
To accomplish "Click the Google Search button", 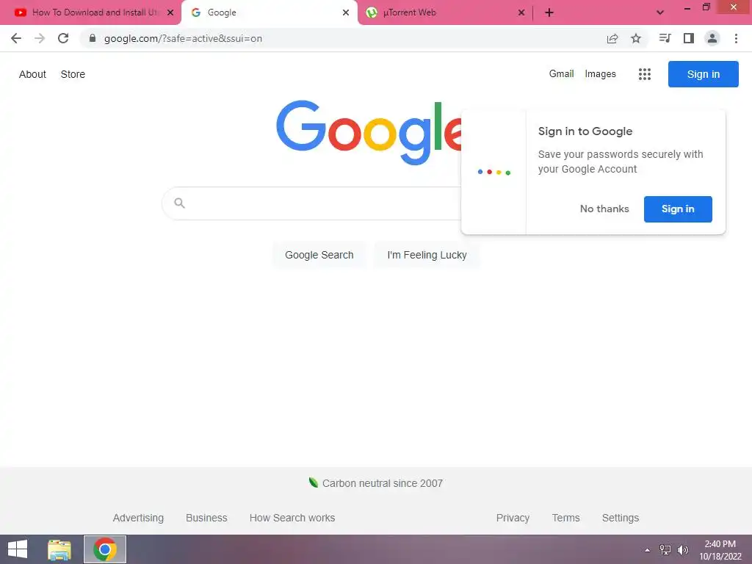I will click(319, 255).
